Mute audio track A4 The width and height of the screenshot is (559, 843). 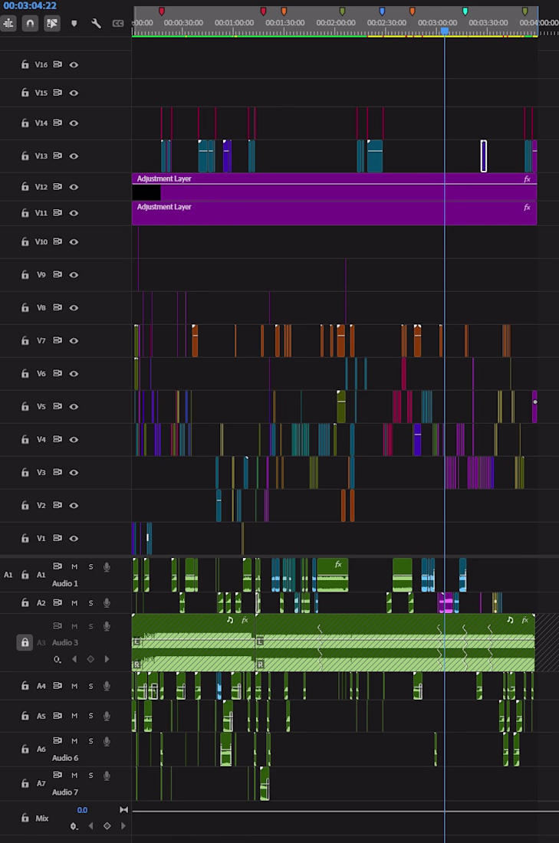74,686
